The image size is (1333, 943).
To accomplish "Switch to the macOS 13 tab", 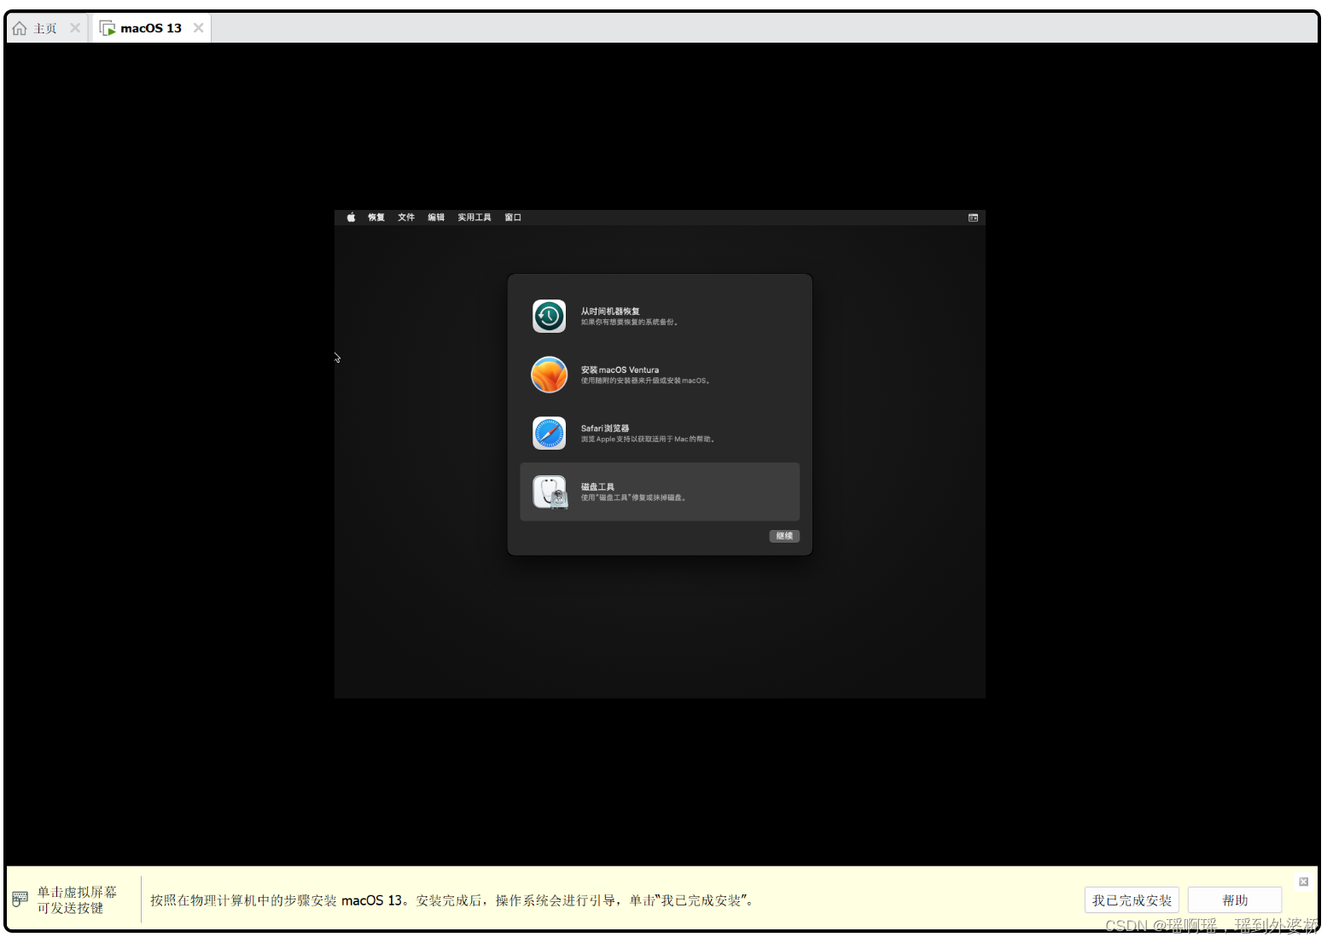I will [x=151, y=28].
